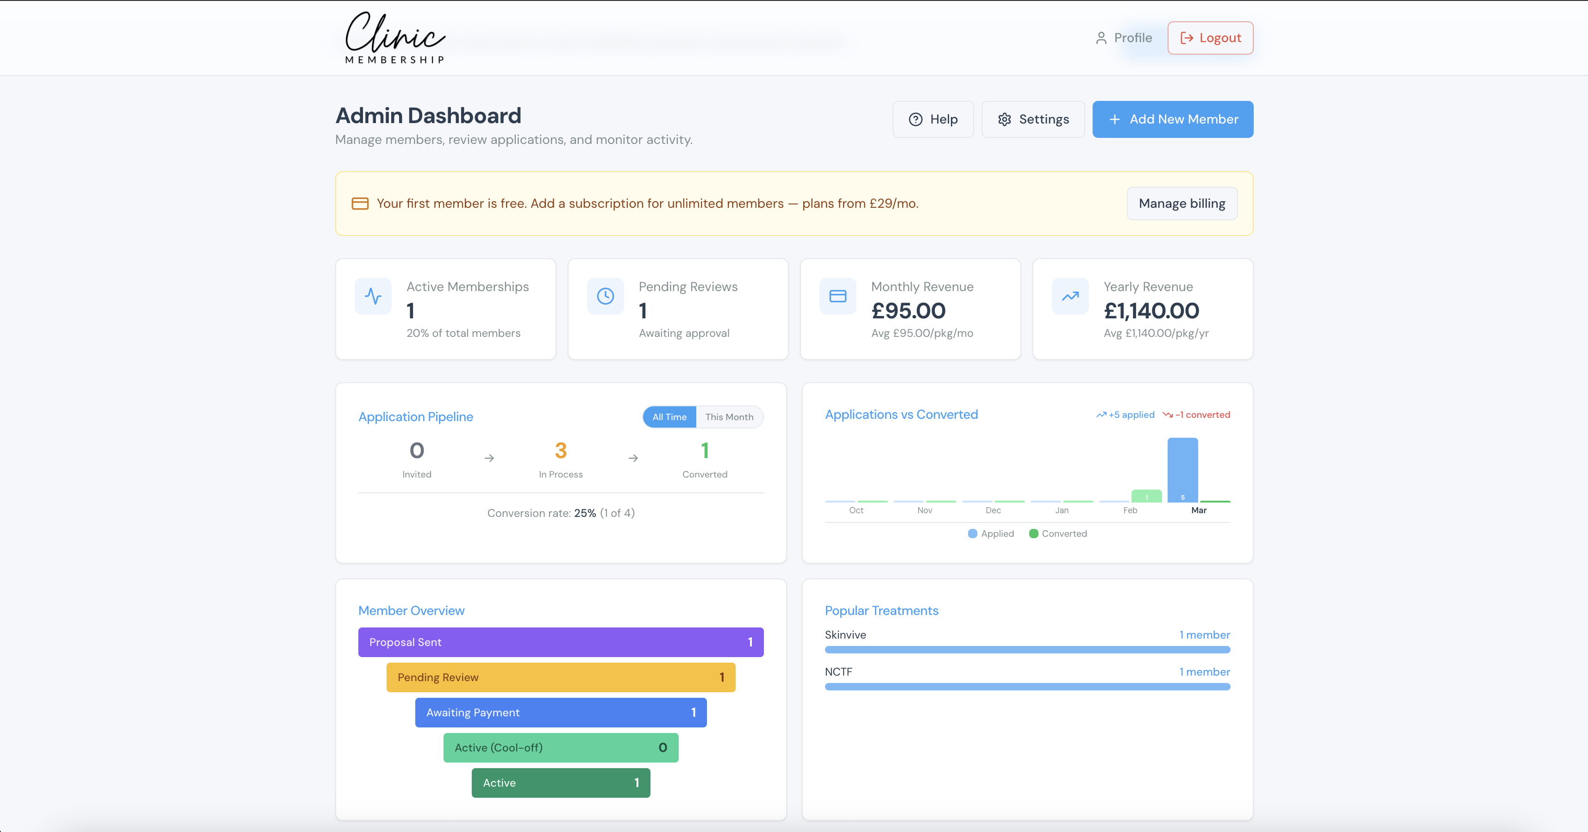The height and width of the screenshot is (832, 1588).
Task: Click the Active Memberships pulse icon
Action: coord(373,297)
